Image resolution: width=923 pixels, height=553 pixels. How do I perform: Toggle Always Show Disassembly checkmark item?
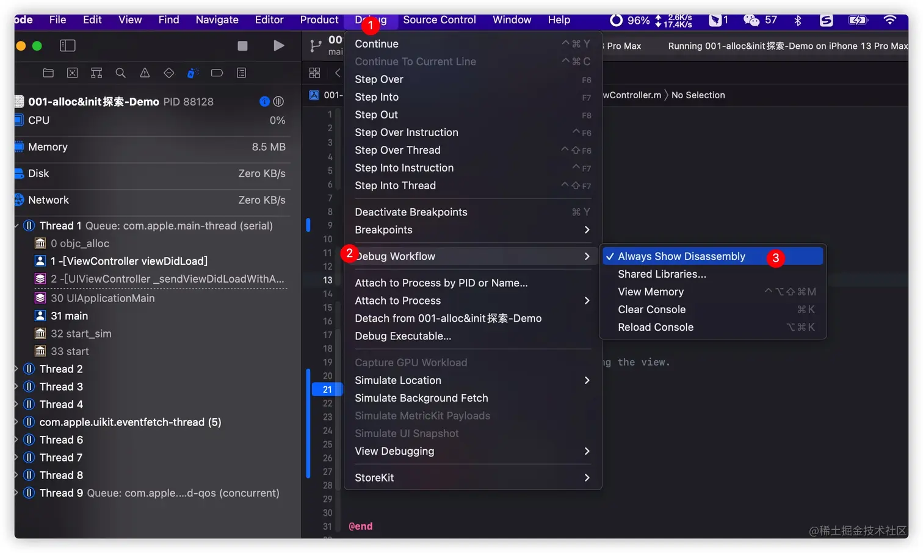click(712, 256)
